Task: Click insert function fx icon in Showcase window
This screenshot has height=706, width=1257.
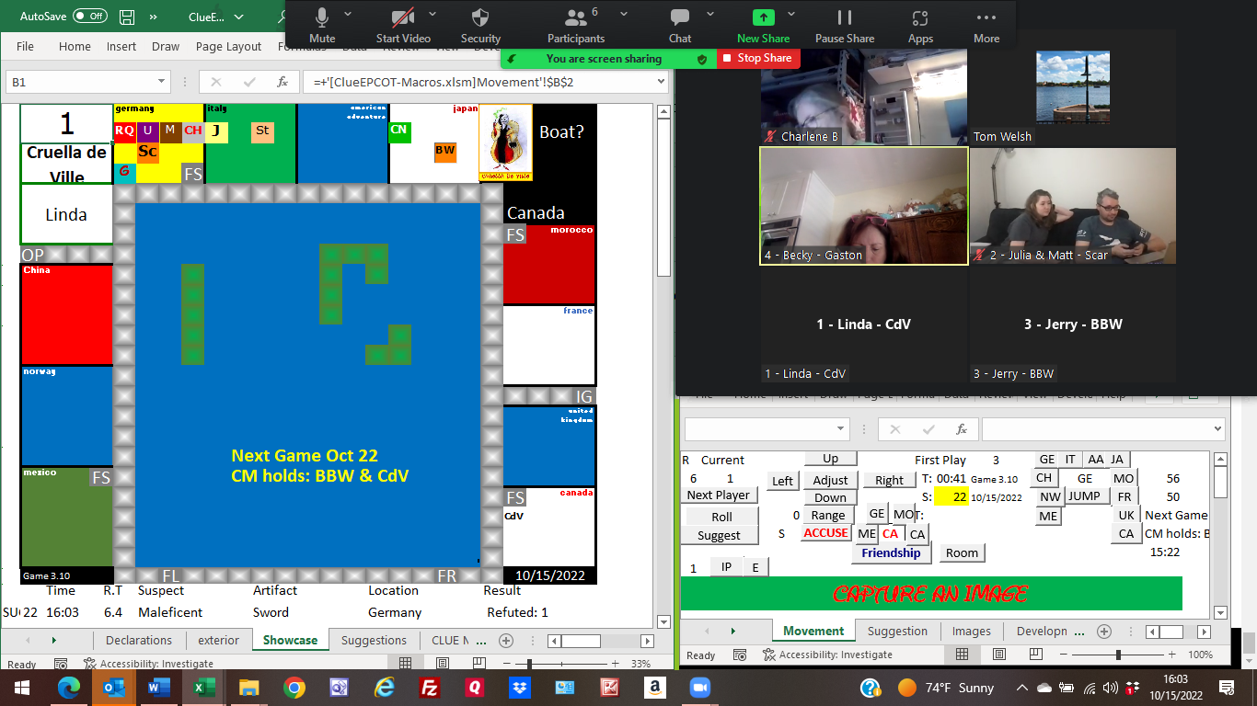Action: 283,82
